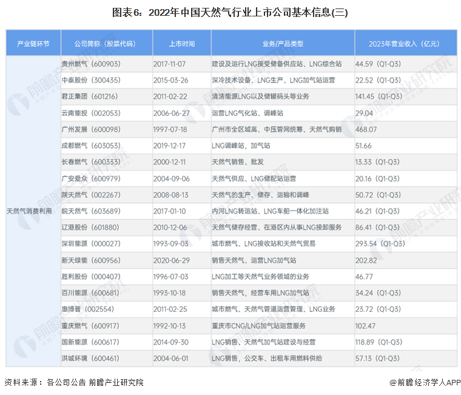
Task: Click company 深圳能源 (000027)
Action: coord(91,243)
